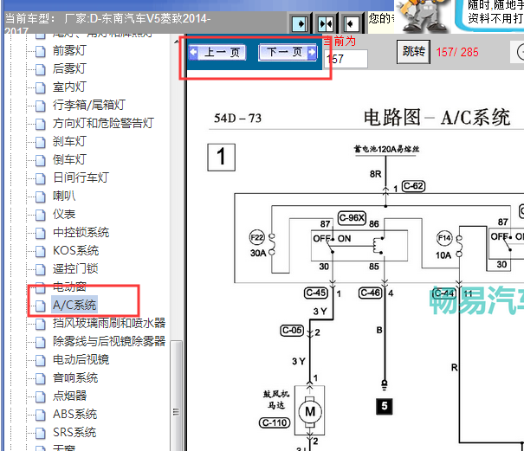This screenshot has height=451, width=524.
Task: Open 日间行车灯 tree item
Action: click(x=81, y=177)
